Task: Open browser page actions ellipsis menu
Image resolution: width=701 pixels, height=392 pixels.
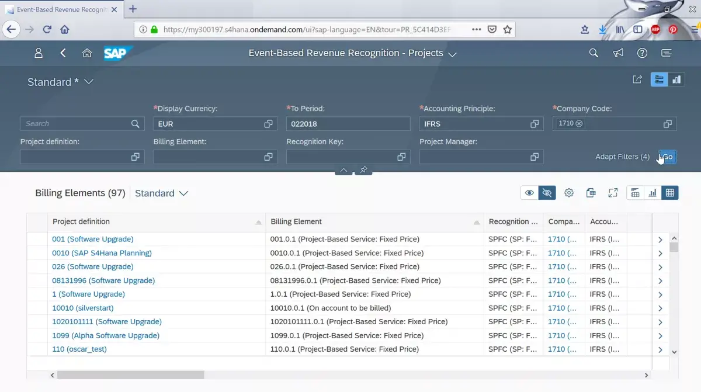Action: pos(477,29)
